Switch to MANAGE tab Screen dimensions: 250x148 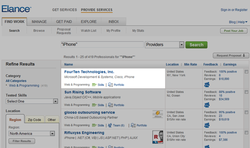tap(39, 22)
